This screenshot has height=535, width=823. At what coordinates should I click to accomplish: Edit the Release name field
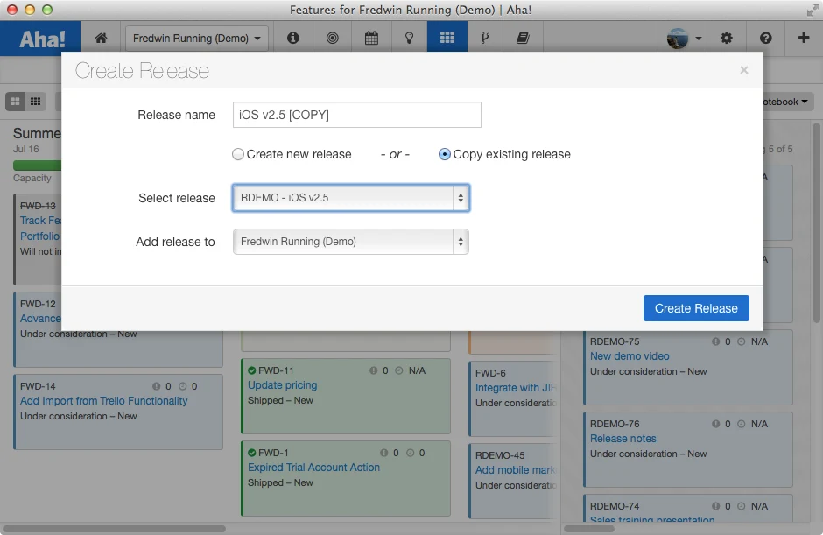[x=357, y=115]
